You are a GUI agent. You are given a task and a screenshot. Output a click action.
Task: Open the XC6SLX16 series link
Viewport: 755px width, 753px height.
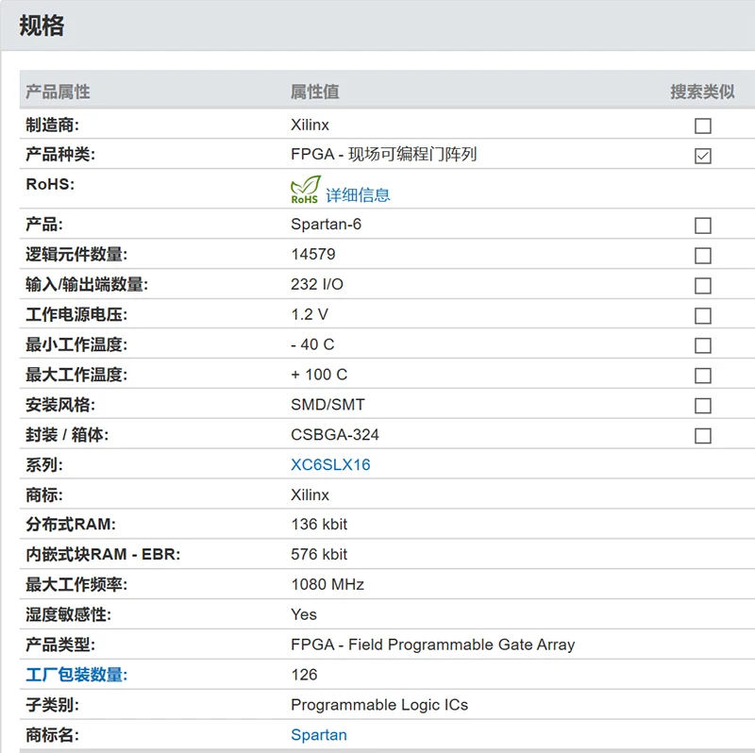point(330,465)
